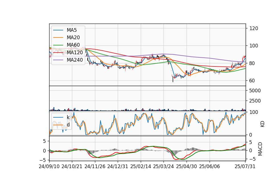Click the MA20 legend label
Viewport: 273px width, 196px height.
(73, 37)
